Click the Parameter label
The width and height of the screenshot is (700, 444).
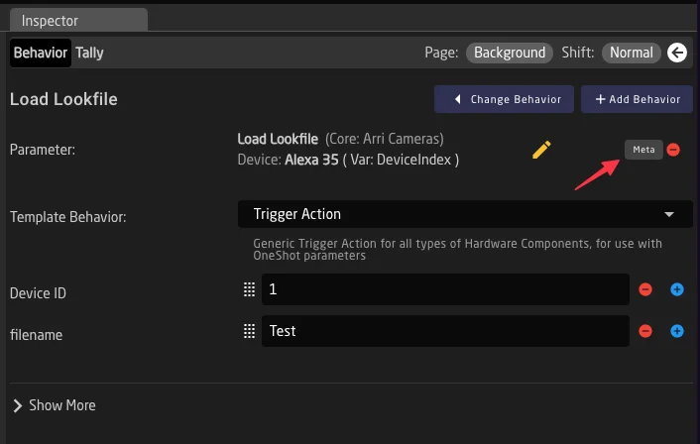click(x=43, y=150)
